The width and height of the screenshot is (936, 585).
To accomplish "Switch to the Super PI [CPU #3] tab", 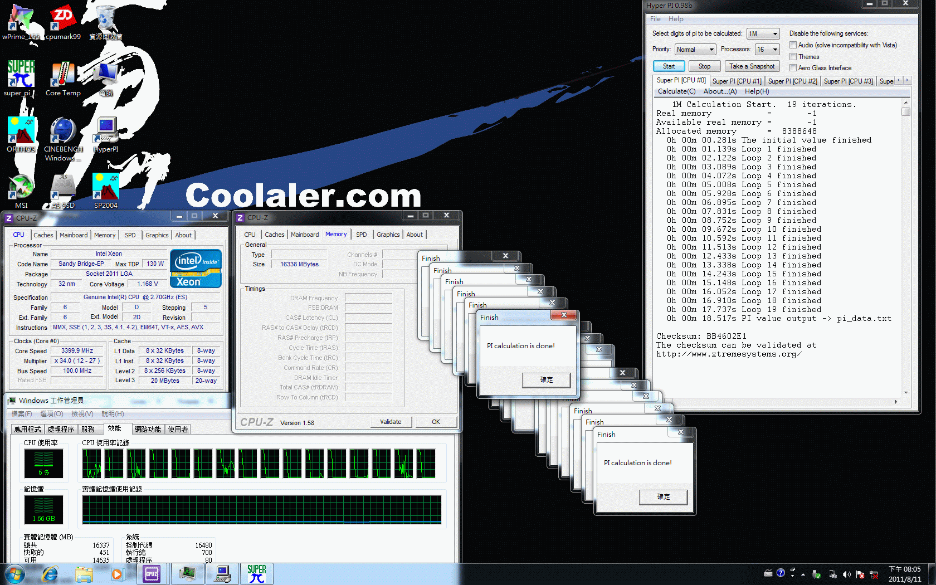I will (x=848, y=81).
